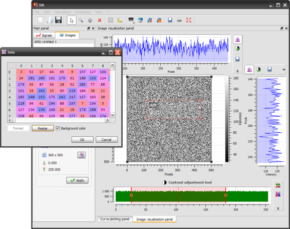Uncheck the Background color checkbox
Screen dimensions: 290x229
[x=58, y=128]
